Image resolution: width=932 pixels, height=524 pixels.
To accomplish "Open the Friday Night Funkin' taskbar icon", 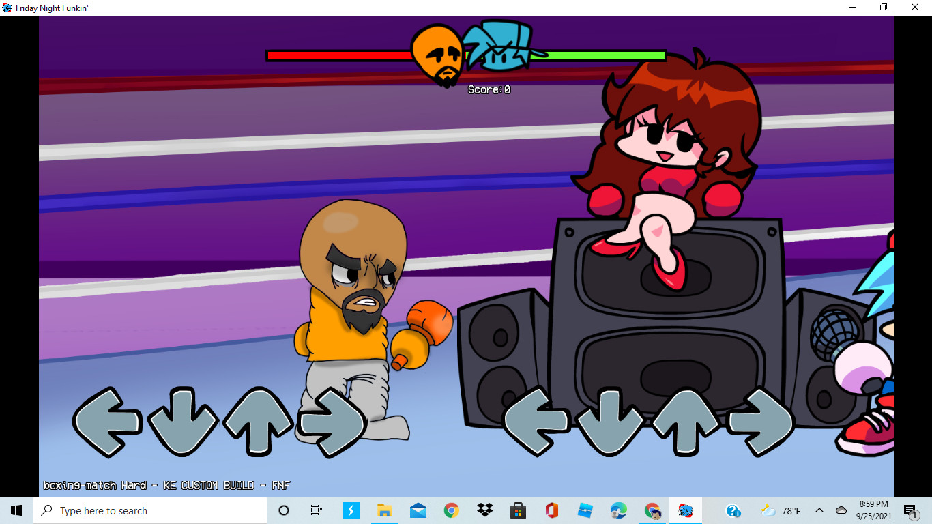I will (x=685, y=510).
